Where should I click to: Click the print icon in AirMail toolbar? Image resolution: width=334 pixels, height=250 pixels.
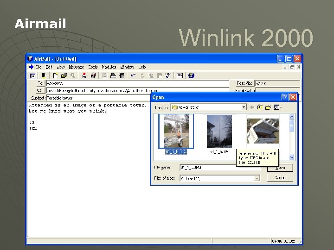[x=113, y=75]
